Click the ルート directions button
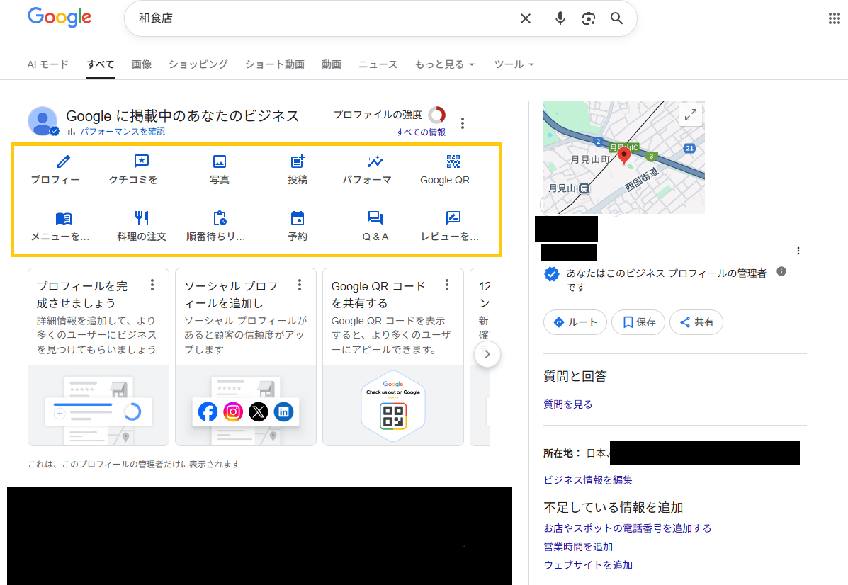Screen dimensions: 848x585 tap(575, 322)
